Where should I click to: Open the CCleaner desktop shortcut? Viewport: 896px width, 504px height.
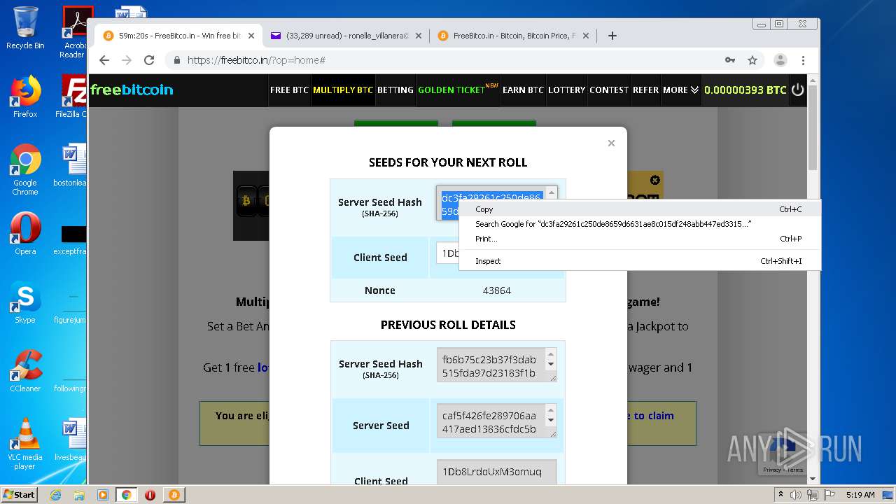(25, 371)
